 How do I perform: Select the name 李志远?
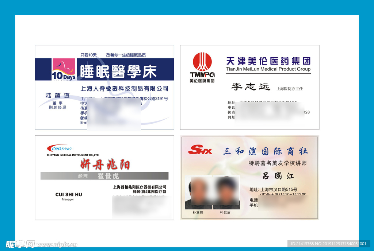point(251,86)
